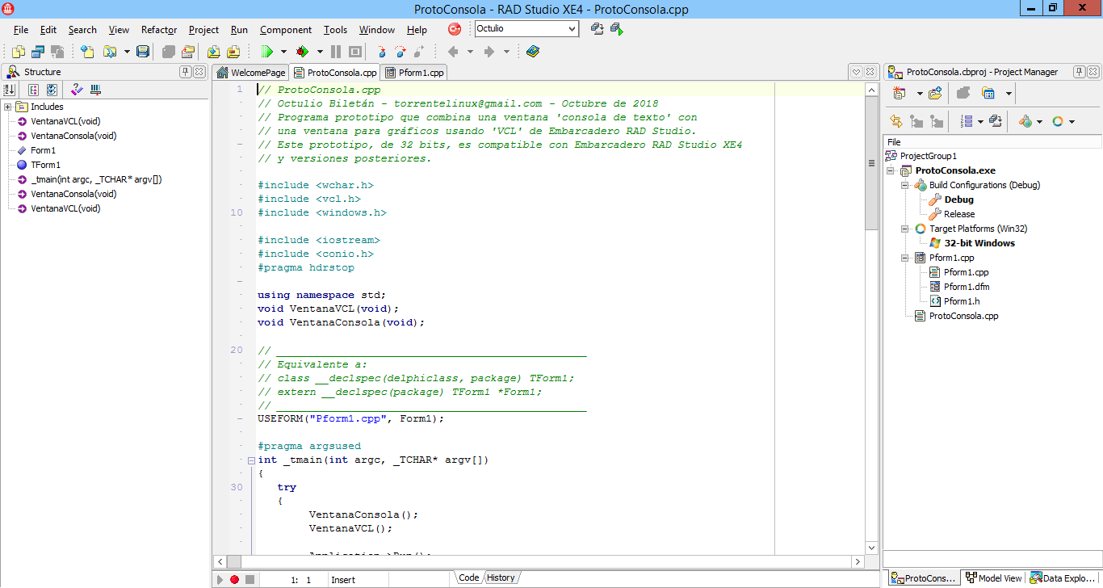The height and width of the screenshot is (588, 1103).
Task: Click the editor vertical scrollbar thumb
Action: coord(871,162)
